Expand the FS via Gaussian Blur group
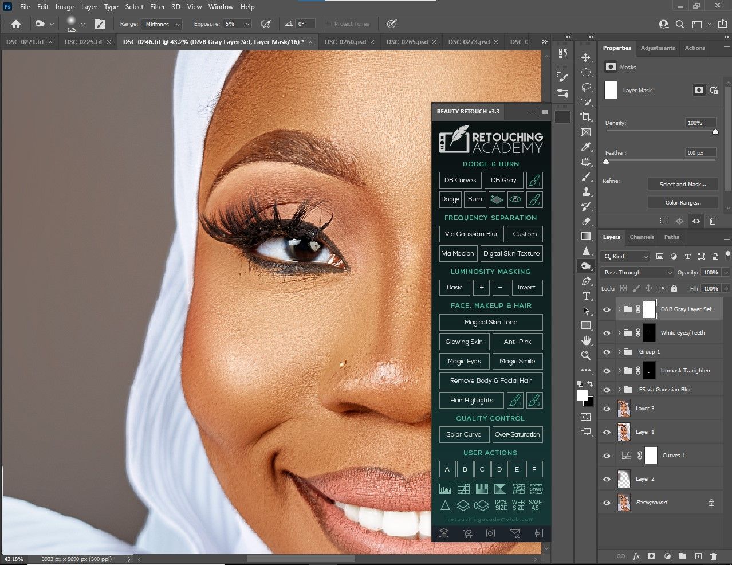The image size is (732, 565). click(x=619, y=390)
